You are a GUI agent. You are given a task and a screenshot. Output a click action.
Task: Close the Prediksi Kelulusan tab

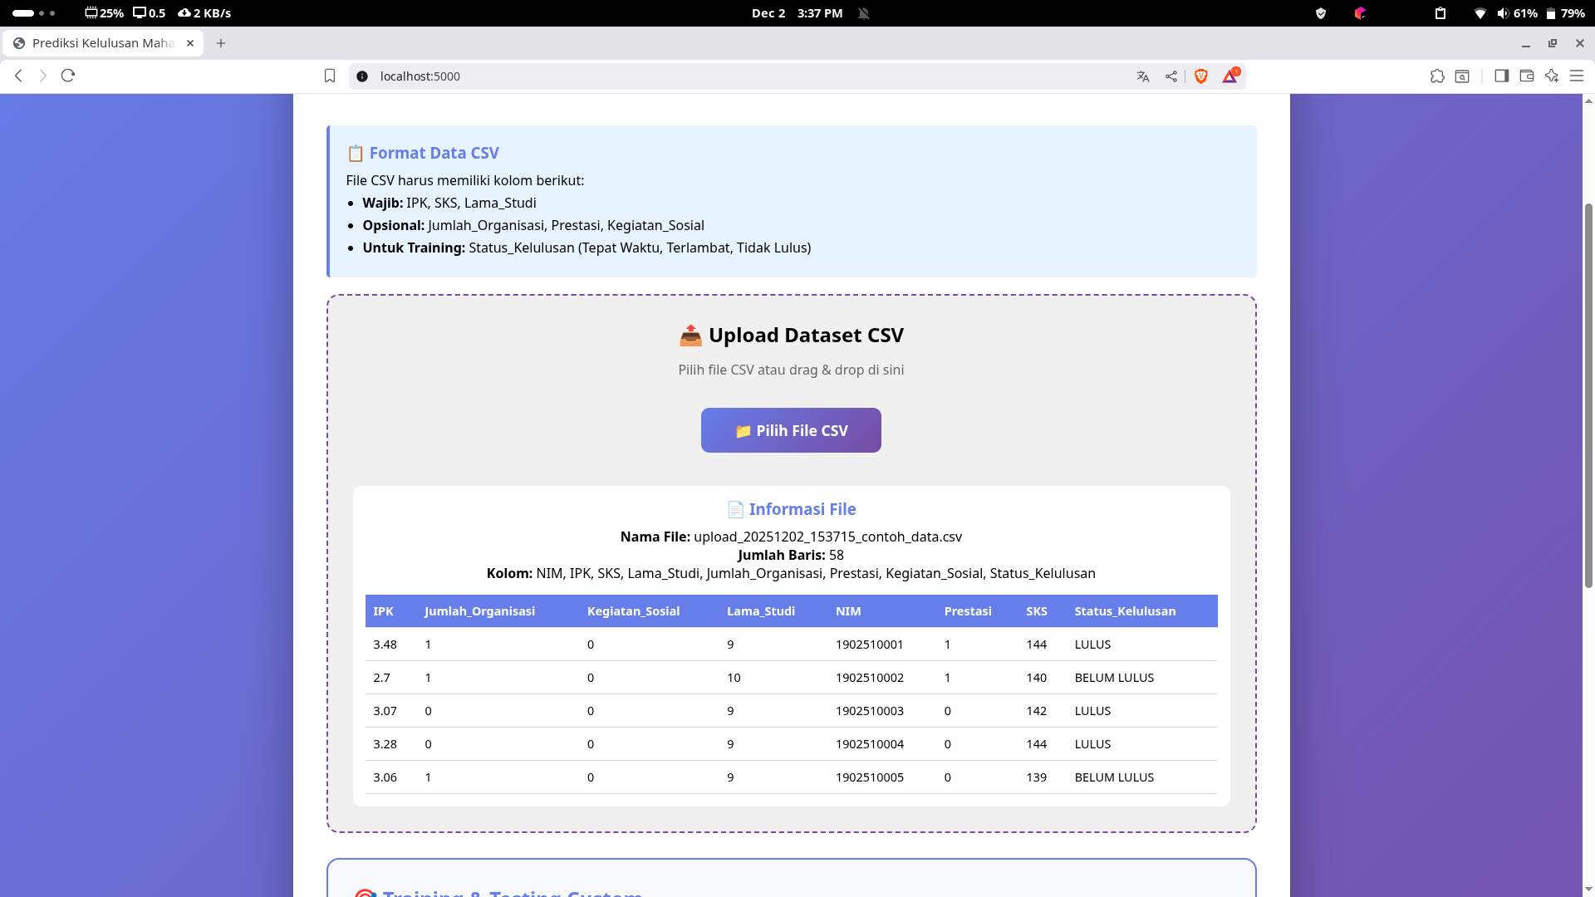[x=190, y=43]
